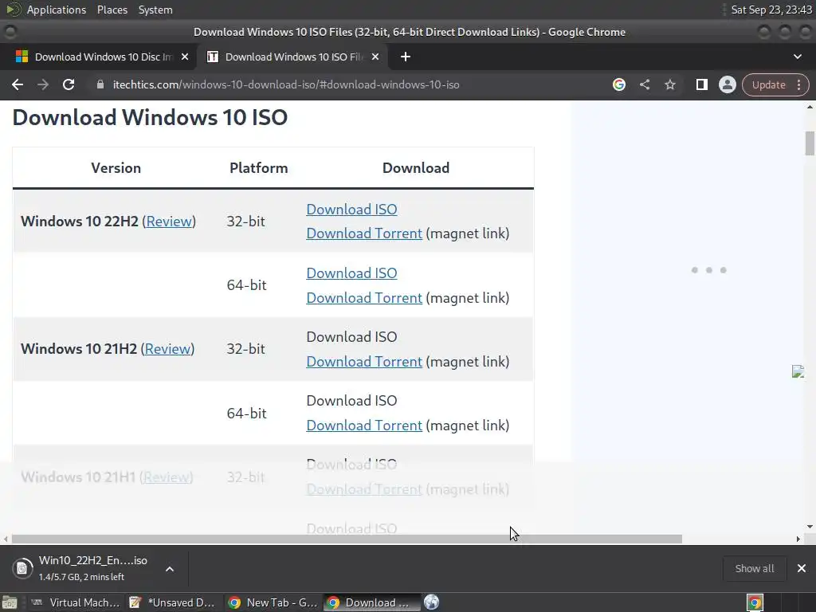Click the clock showing Sat Sep 23

(771, 10)
